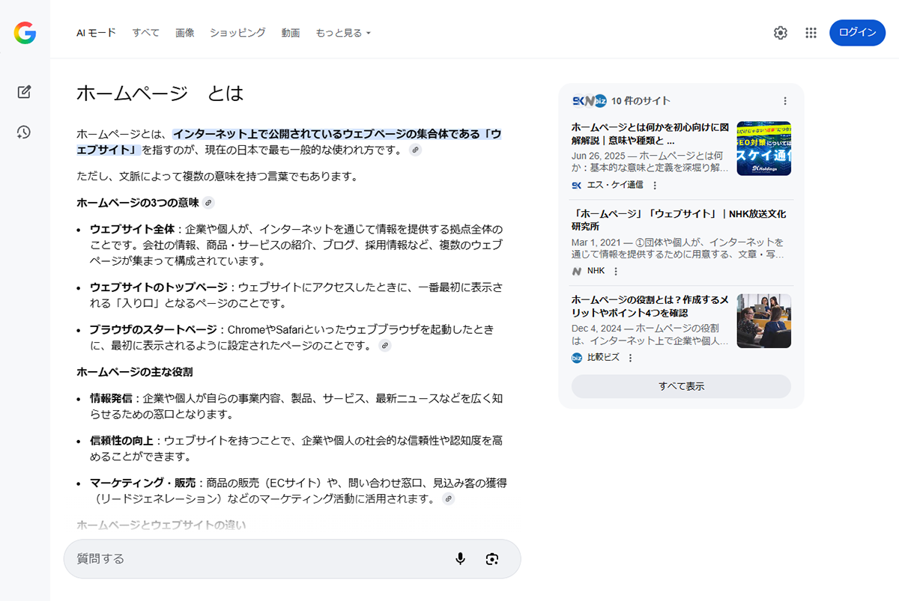Open the three-dot menu on the sources panel

(x=784, y=100)
